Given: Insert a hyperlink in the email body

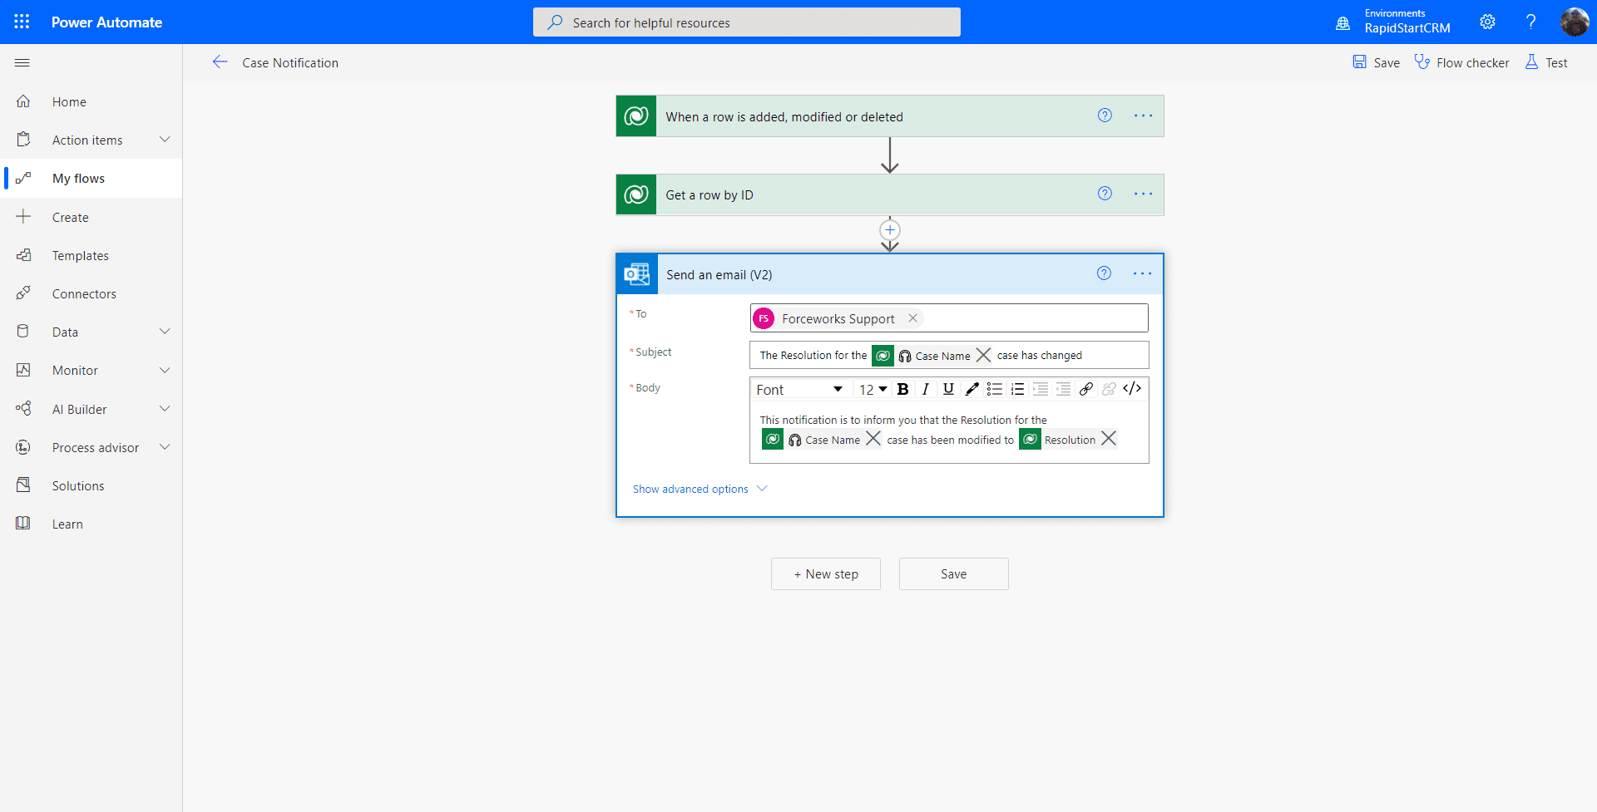Looking at the screenshot, I should [1086, 389].
